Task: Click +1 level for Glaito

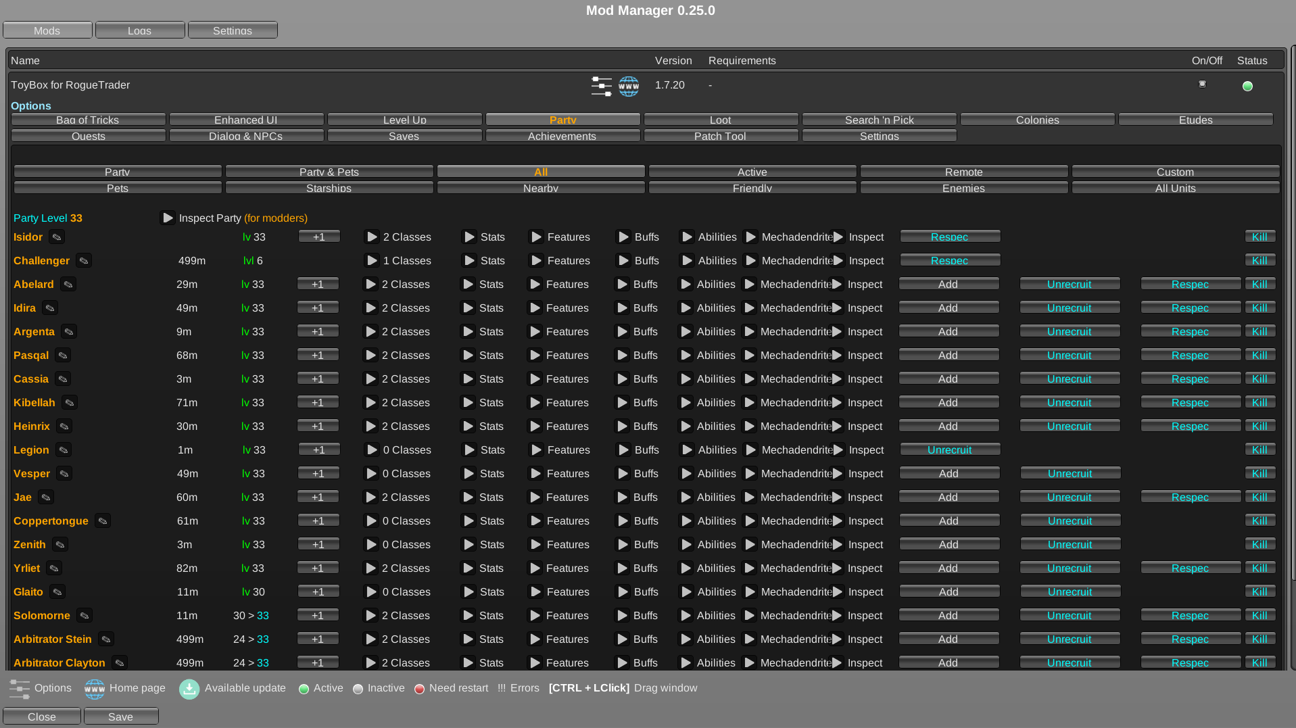Action: (318, 592)
